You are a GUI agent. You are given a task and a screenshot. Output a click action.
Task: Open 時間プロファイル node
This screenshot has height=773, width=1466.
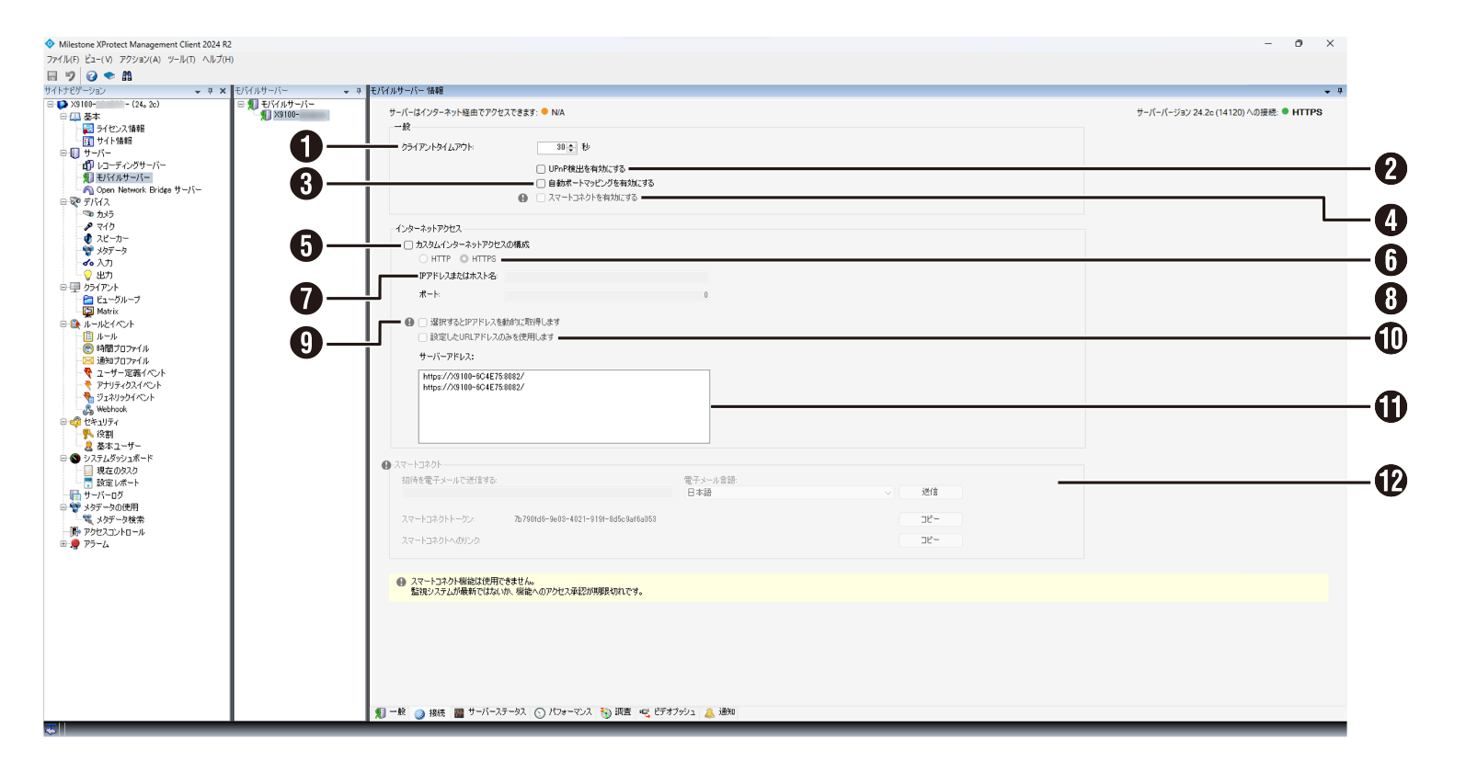[122, 348]
